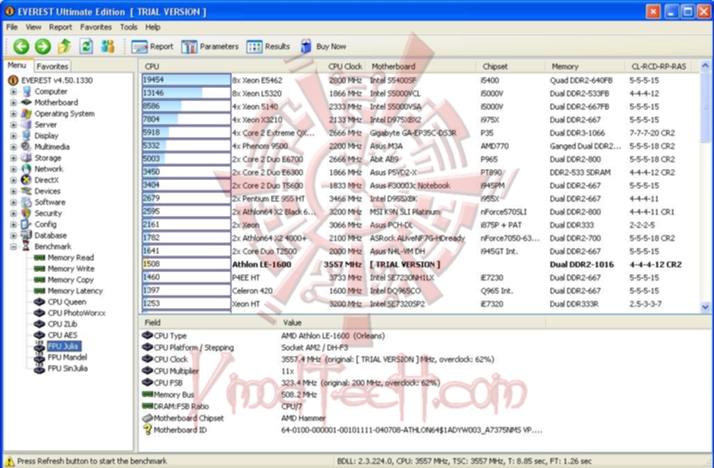Expand the Multimedia tree node
This screenshot has width=714, height=468.
point(14,147)
